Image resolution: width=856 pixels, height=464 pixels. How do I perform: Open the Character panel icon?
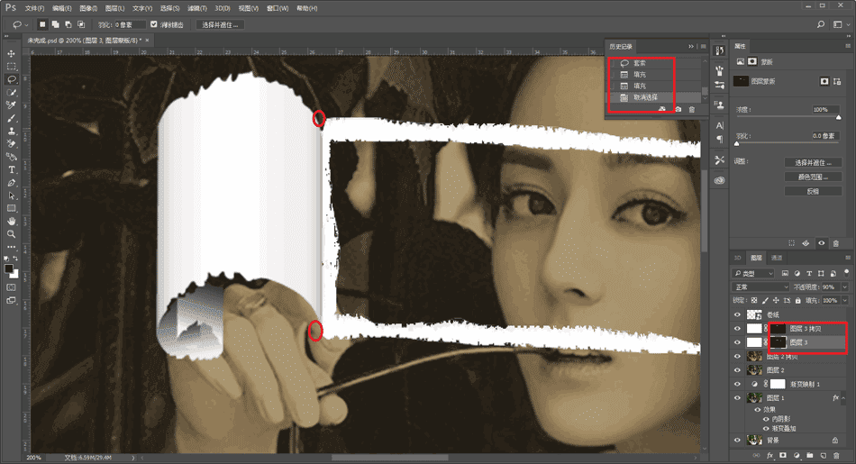(720, 125)
